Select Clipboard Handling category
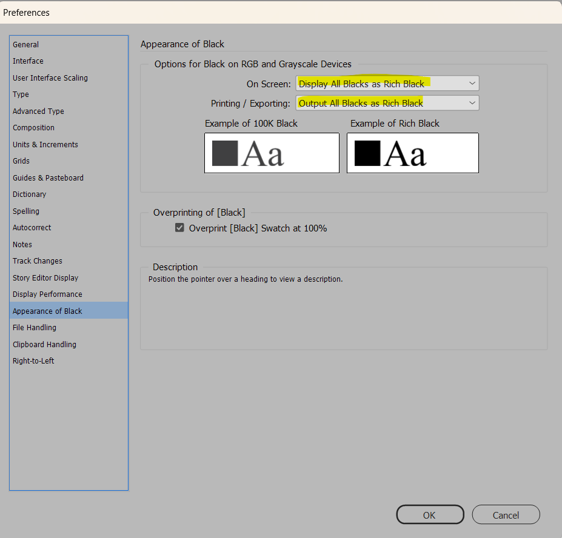Viewport: 562px width, 538px height. coord(69,344)
